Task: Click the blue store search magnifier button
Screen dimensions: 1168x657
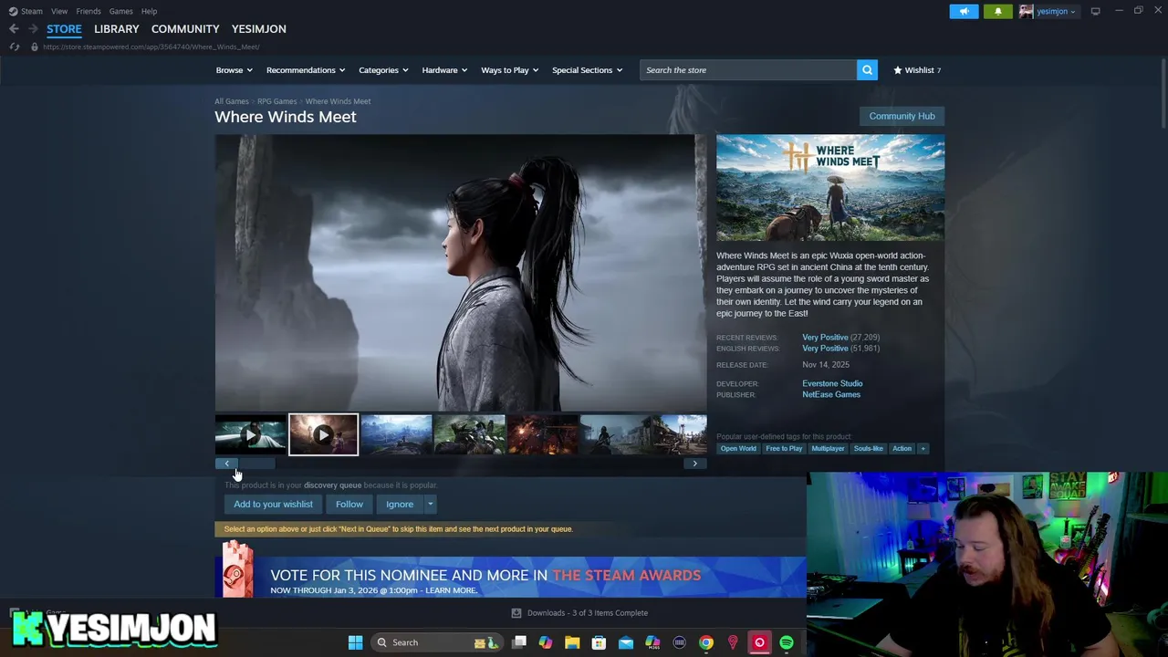Action: (867, 70)
